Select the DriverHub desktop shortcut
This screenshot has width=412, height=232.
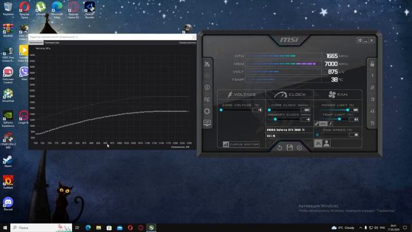pos(8,95)
